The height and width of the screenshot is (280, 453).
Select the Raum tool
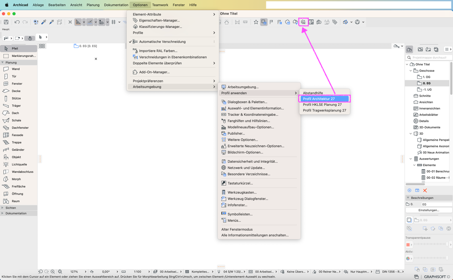(19, 201)
